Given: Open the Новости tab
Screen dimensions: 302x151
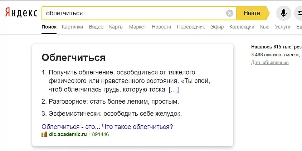Looking at the screenshot, I should pos(161,27).
